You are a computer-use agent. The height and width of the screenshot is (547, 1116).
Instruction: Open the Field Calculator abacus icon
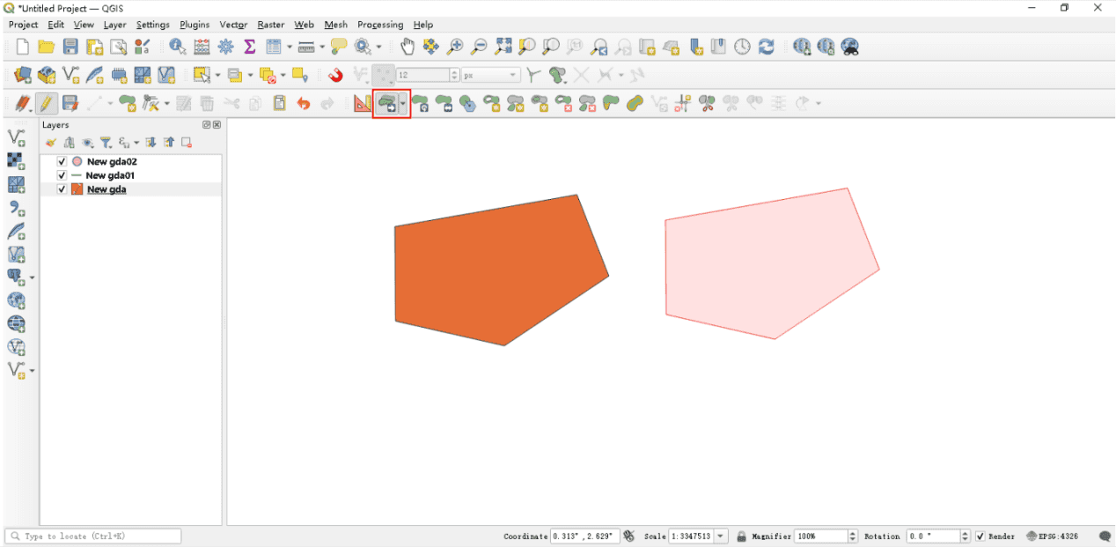[202, 47]
